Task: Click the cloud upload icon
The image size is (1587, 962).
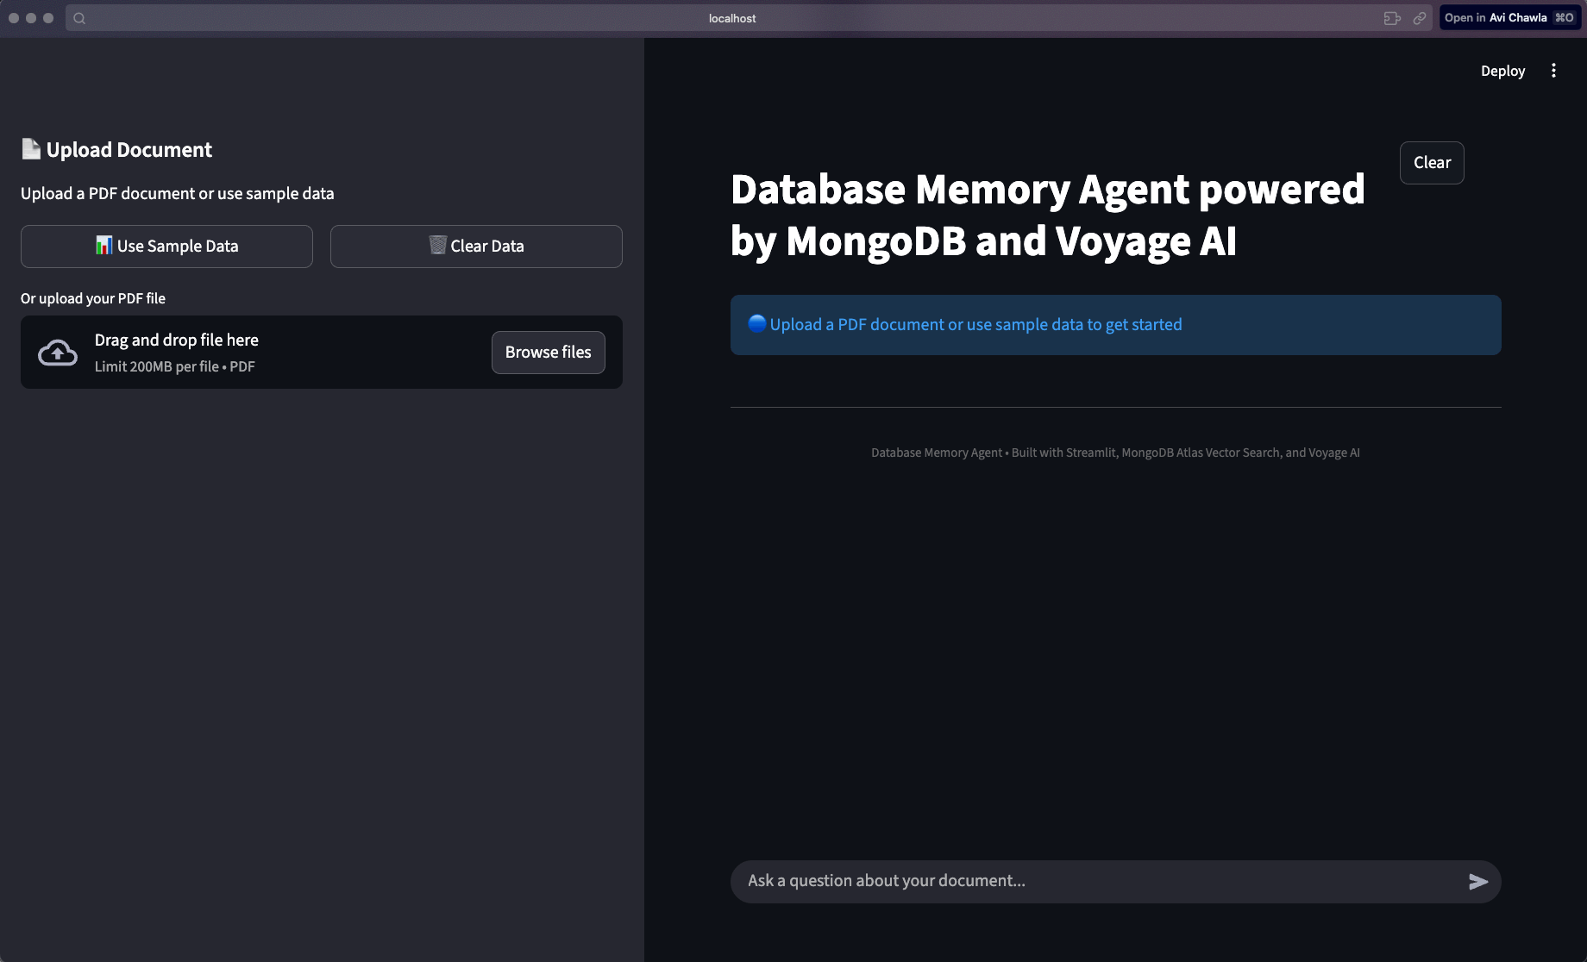Action: (58, 353)
